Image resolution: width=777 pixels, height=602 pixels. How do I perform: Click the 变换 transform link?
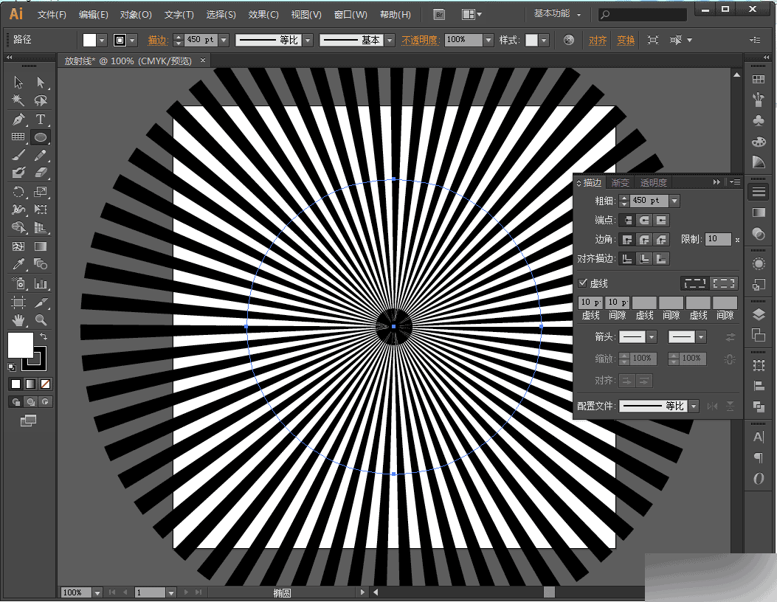pyautogui.click(x=626, y=40)
